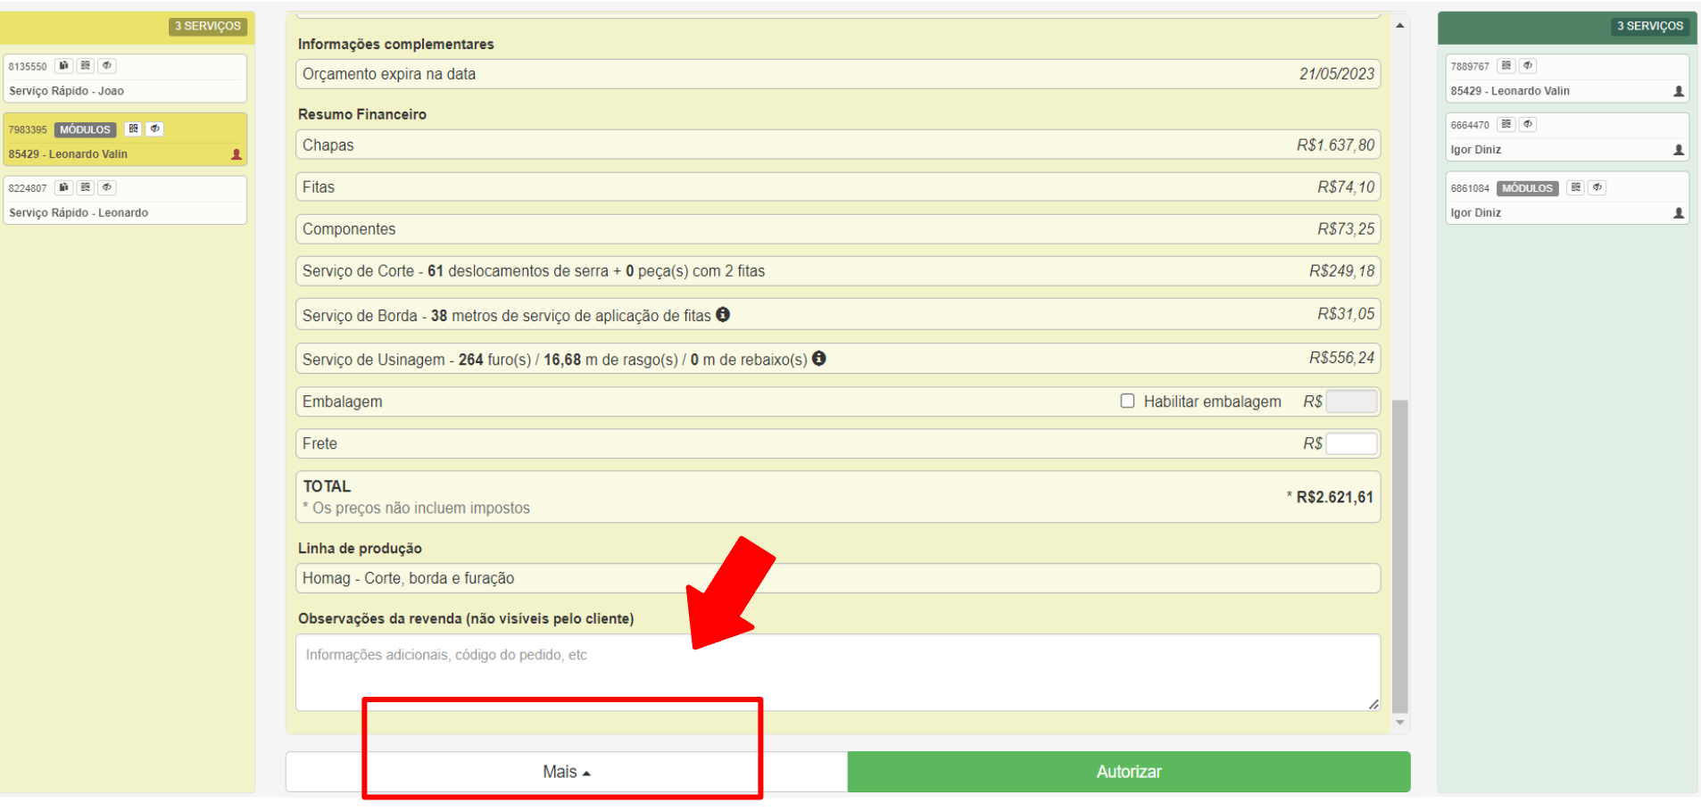Image resolution: width=1701 pixels, height=811 pixels.
Task: Click the Componentes value R$73,25
Action: 1347,228
